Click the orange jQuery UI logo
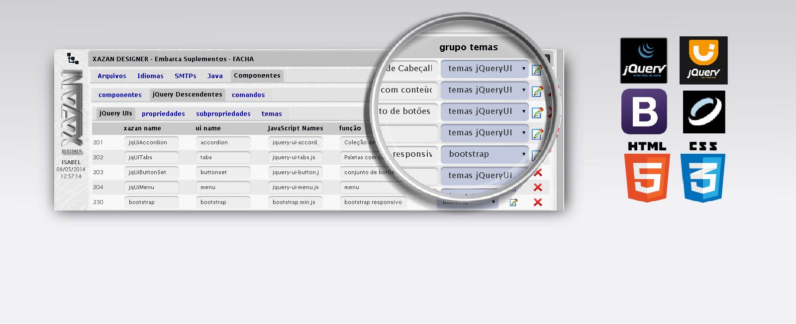 click(703, 60)
